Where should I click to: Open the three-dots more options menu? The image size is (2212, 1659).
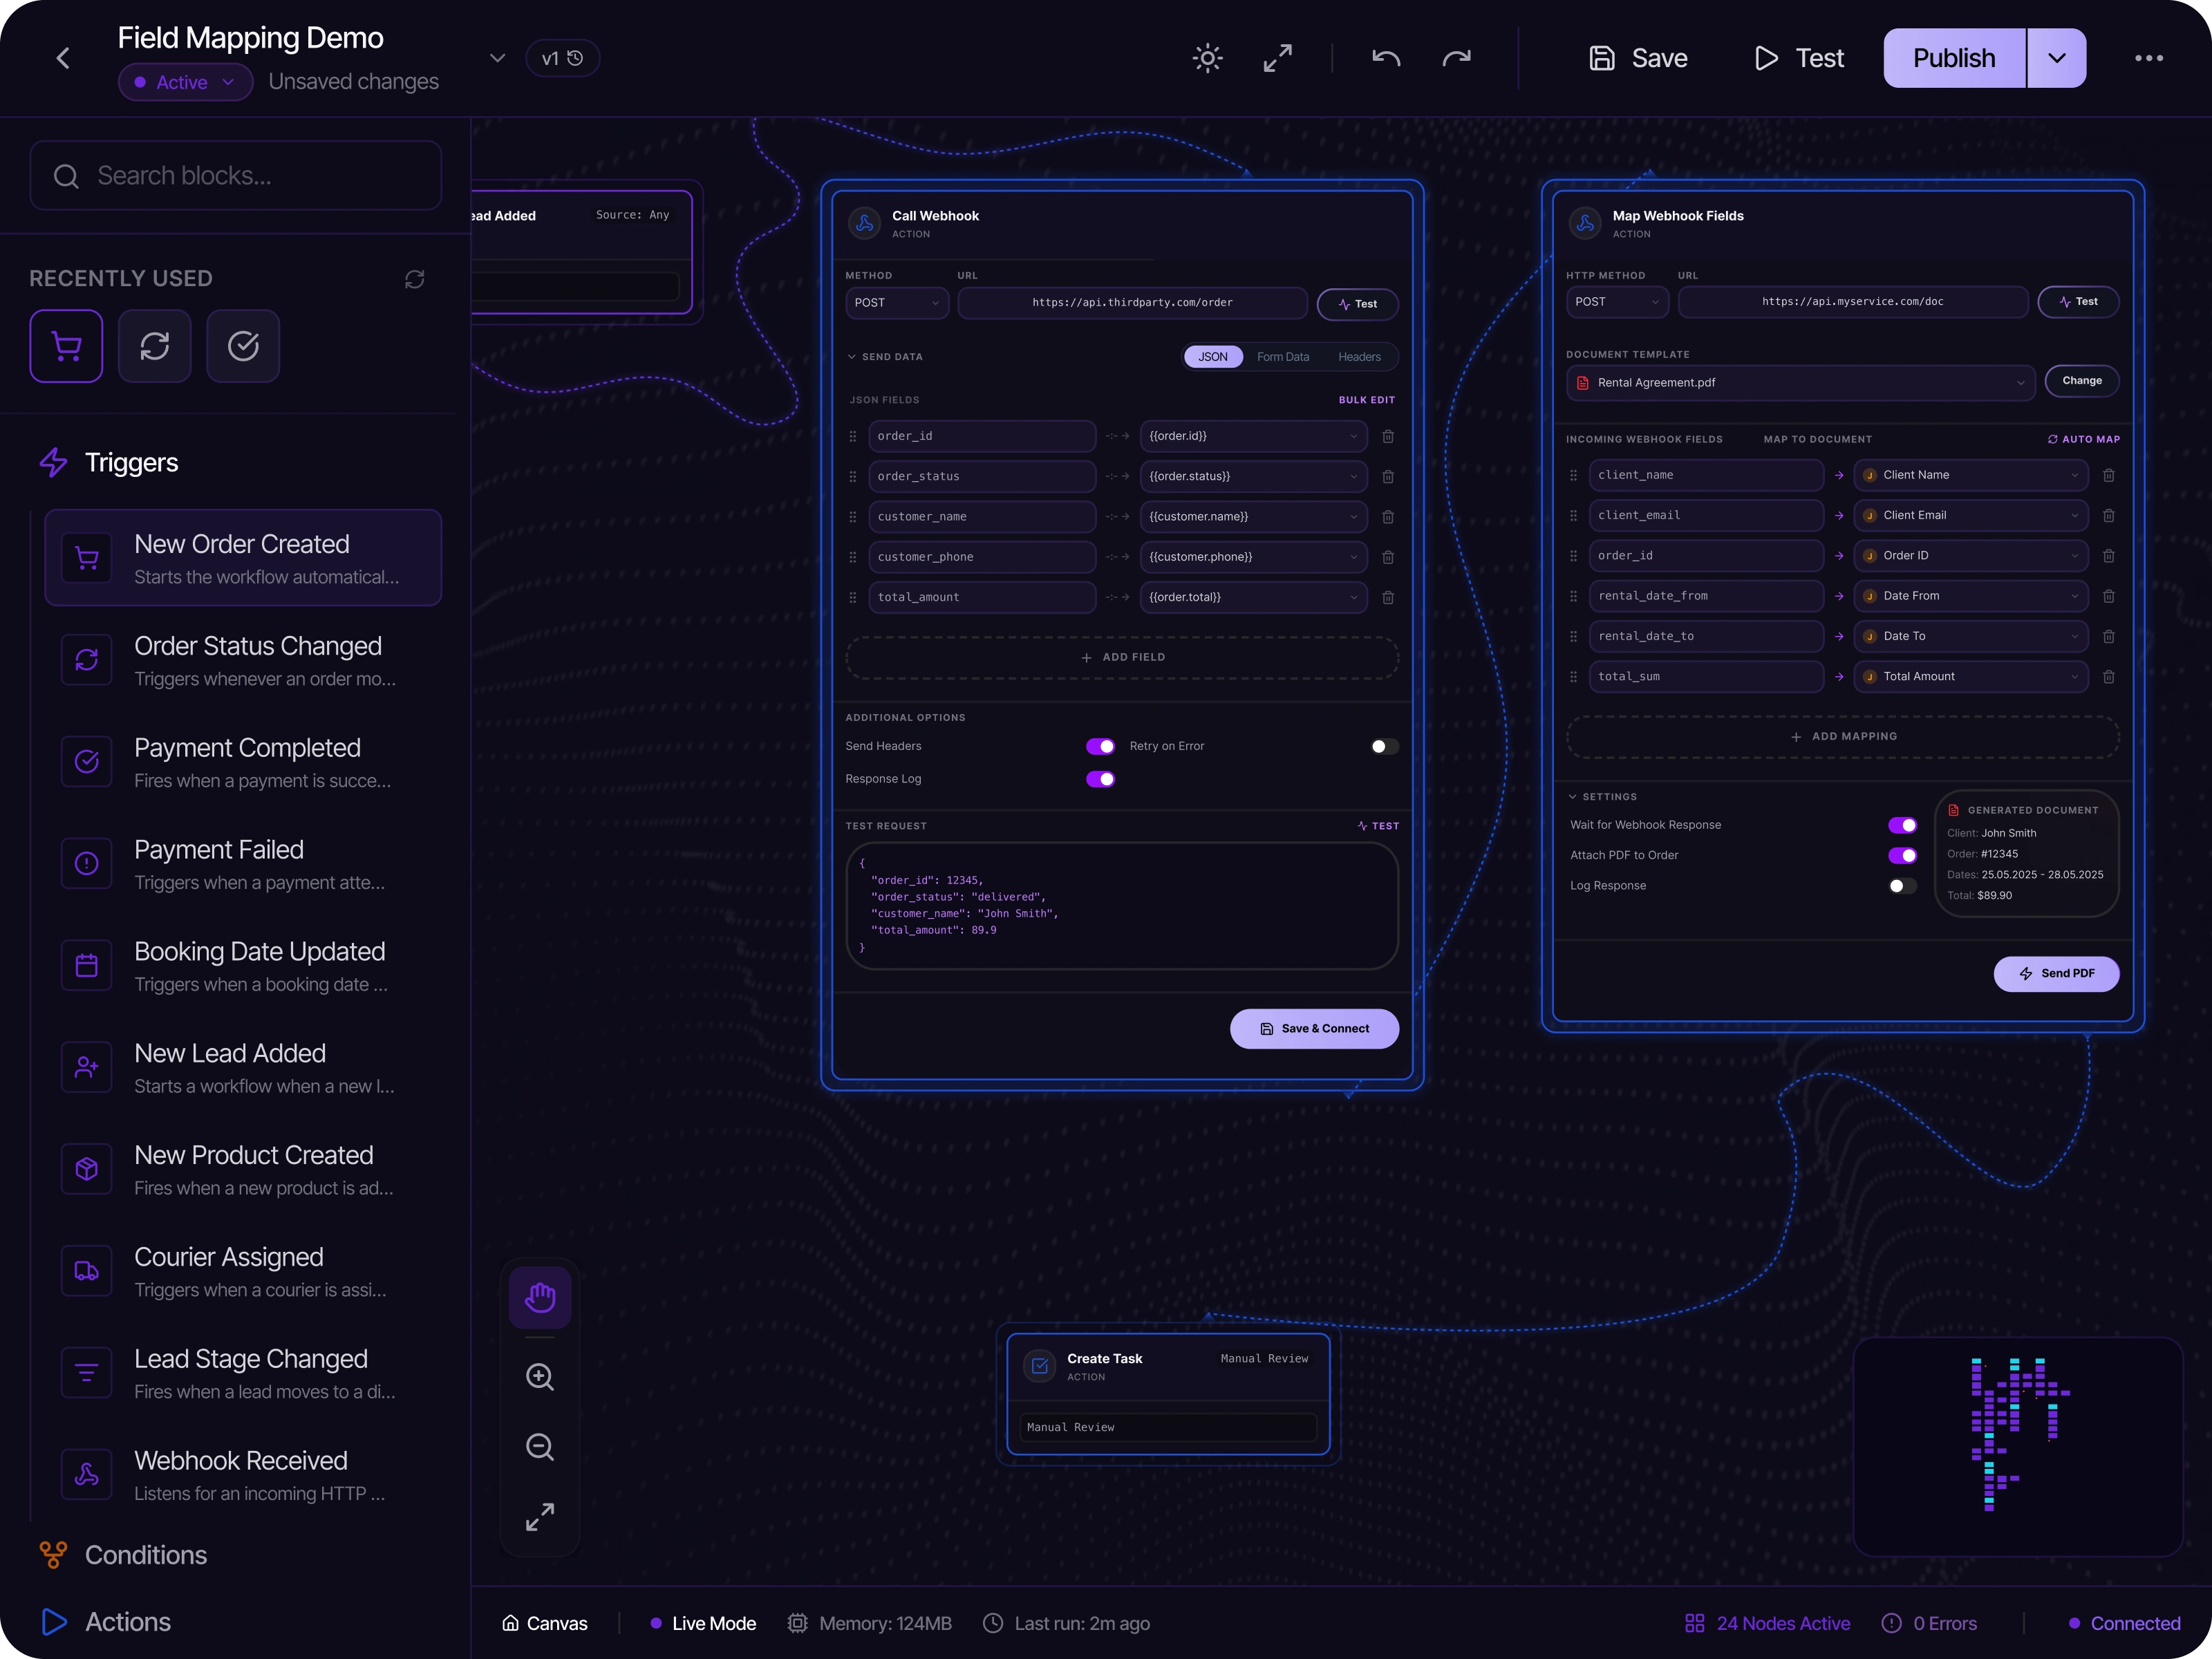[2148, 58]
